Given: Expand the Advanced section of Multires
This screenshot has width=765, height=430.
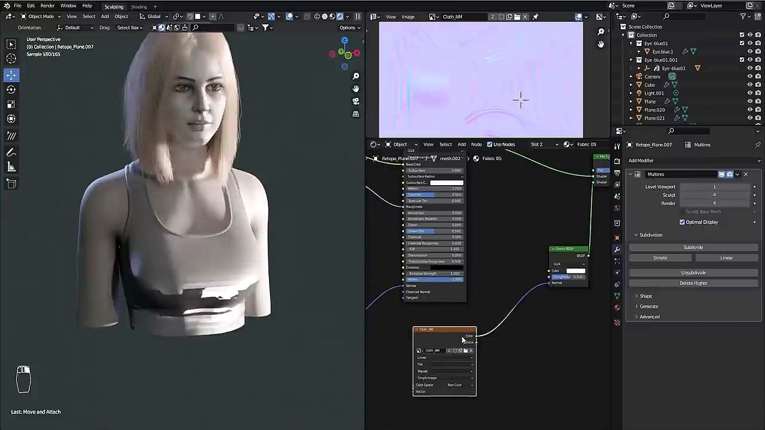Looking at the screenshot, I should [x=649, y=317].
